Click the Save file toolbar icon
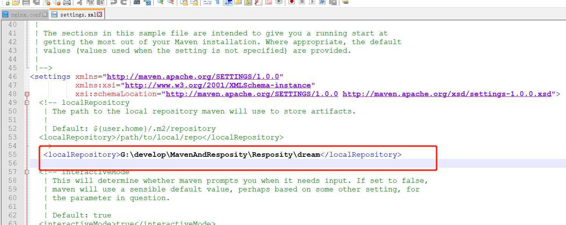 (x=26, y=2)
